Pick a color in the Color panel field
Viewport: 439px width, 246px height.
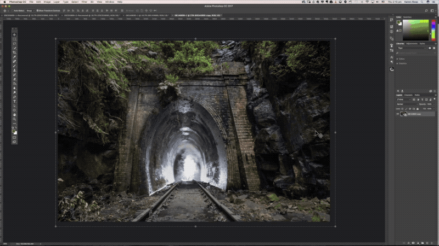pyautogui.click(x=416, y=30)
